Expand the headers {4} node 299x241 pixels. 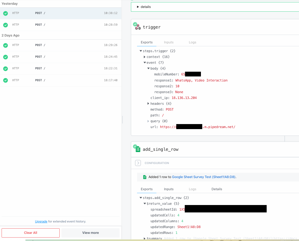click(148, 104)
